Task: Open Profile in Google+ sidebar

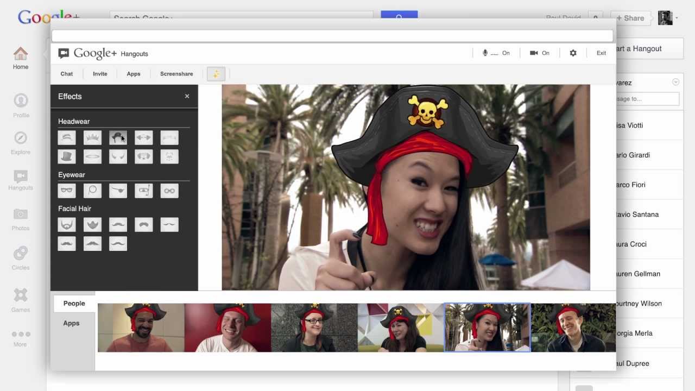Action: (21, 106)
